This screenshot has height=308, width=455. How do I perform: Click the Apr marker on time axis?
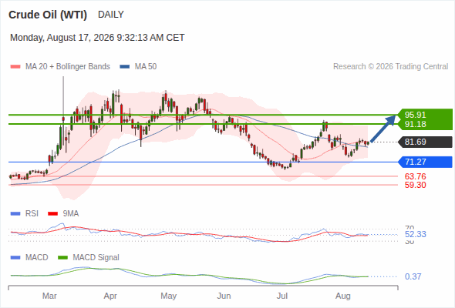tap(110, 296)
